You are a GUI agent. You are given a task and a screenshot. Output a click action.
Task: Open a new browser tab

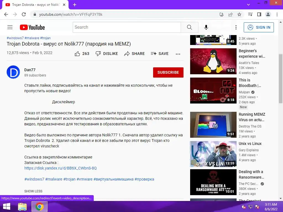click(x=75, y=5)
